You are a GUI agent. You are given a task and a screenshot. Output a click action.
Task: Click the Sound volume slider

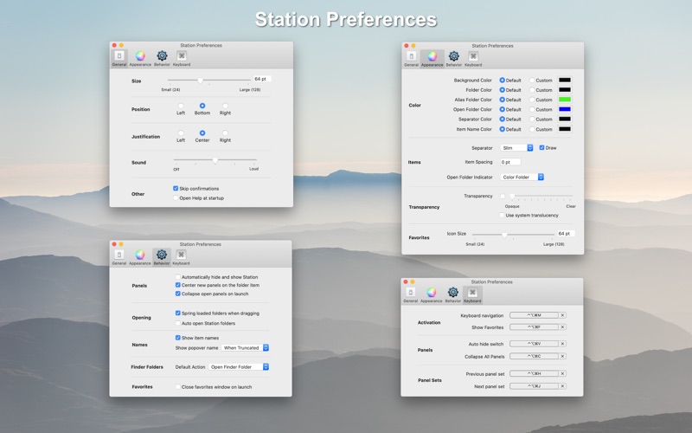215,160
